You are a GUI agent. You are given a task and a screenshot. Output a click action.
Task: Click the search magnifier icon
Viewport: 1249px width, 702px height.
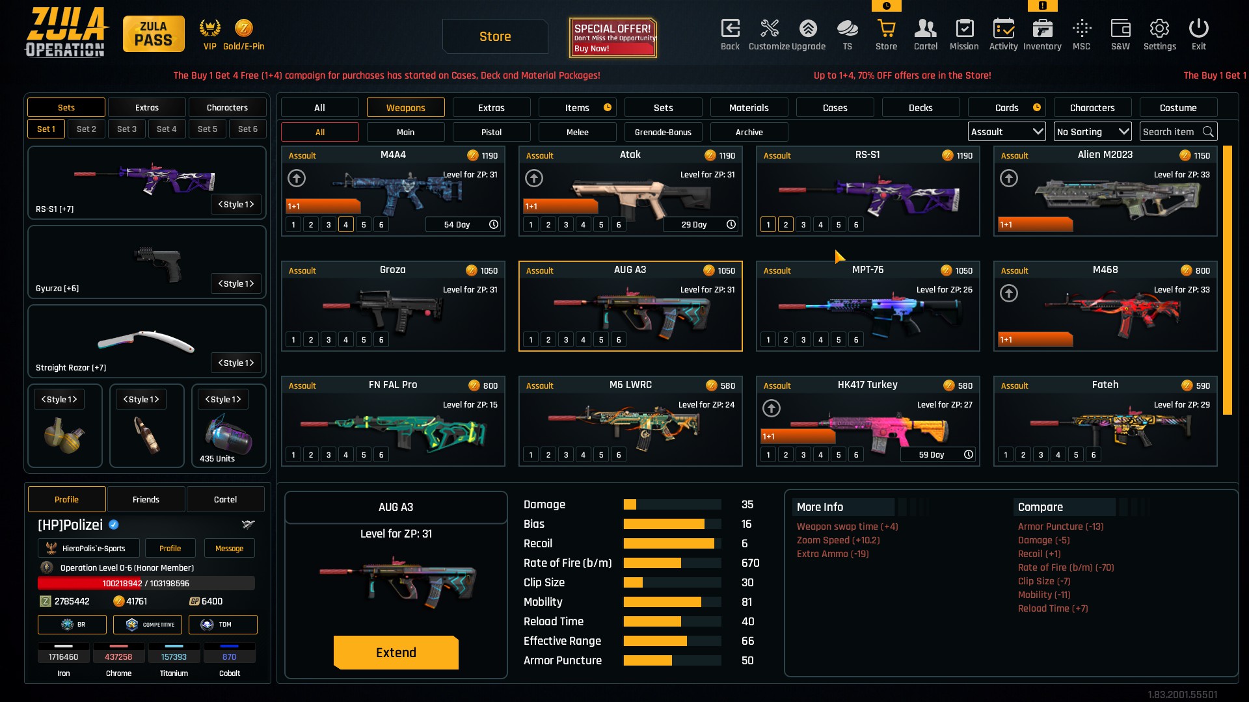[x=1208, y=132]
